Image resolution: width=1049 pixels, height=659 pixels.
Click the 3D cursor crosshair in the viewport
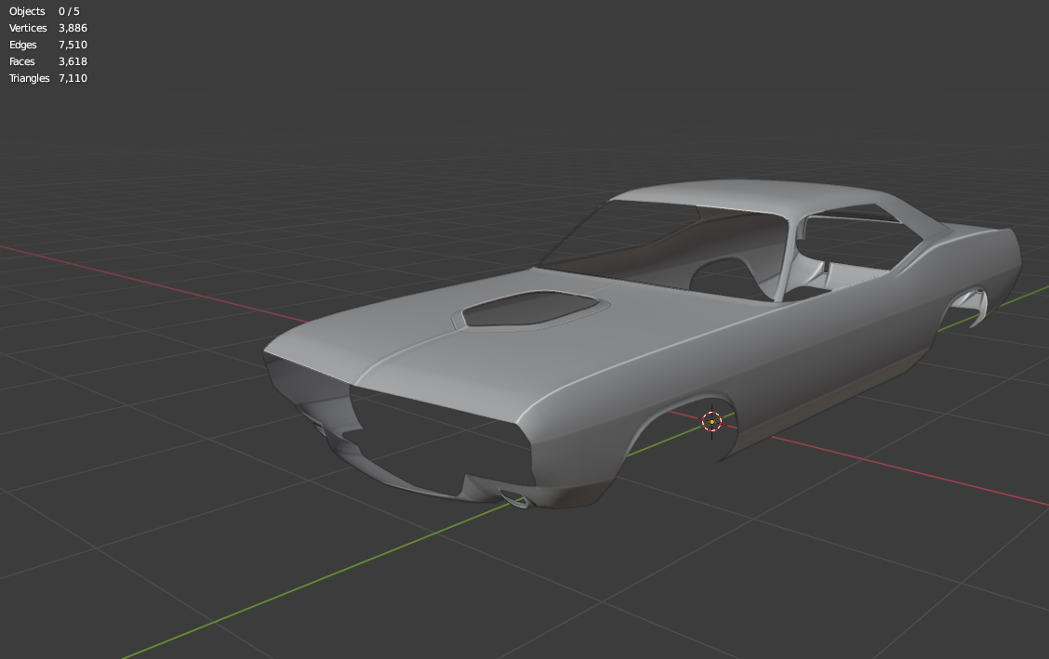tap(711, 422)
